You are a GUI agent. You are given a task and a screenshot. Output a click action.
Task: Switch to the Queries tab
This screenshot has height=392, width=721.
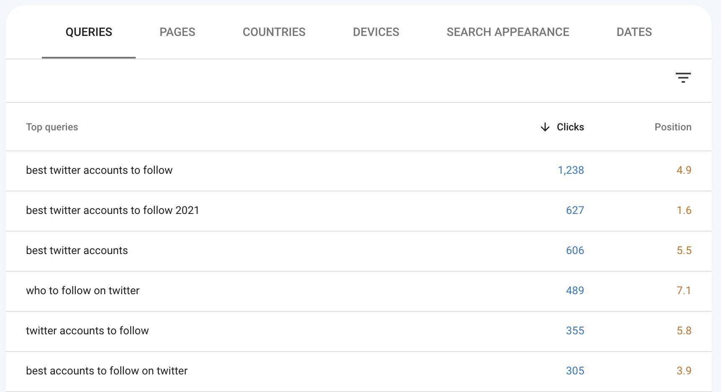[x=89, y=32]
